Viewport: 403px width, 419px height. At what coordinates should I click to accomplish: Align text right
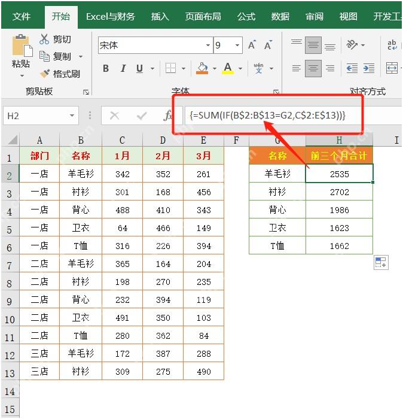pos(330,68)
